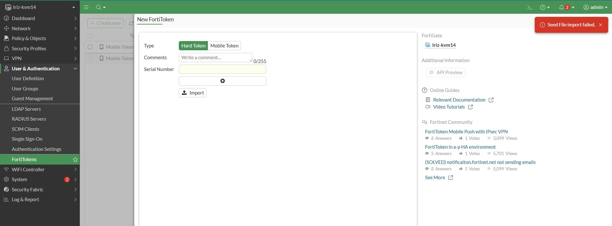Click the Dashboard sidebar icon
This screenshot has height=226, width=612.
(6, 18)
